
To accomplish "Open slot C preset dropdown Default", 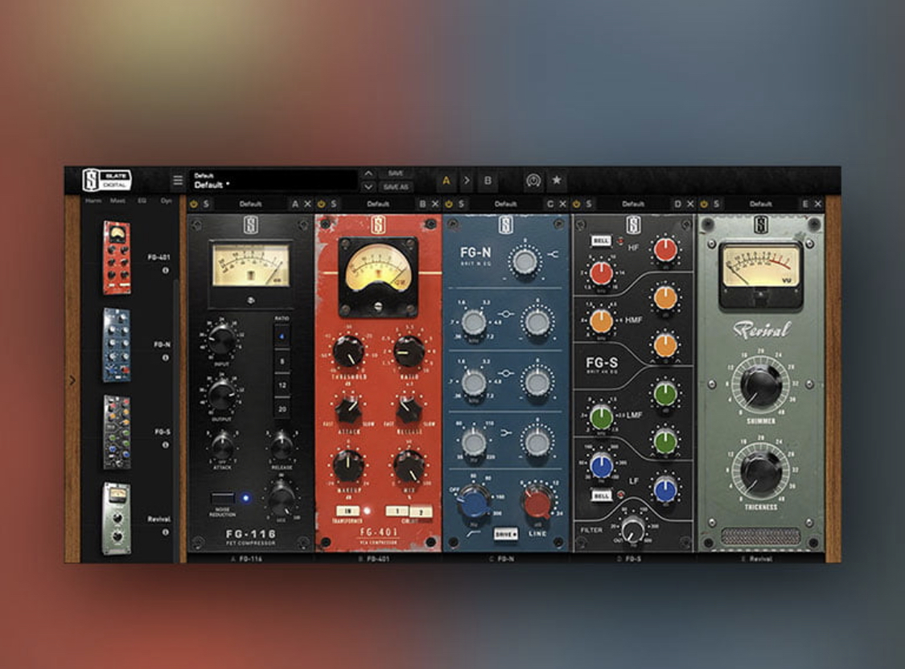I will pos(506,203).
